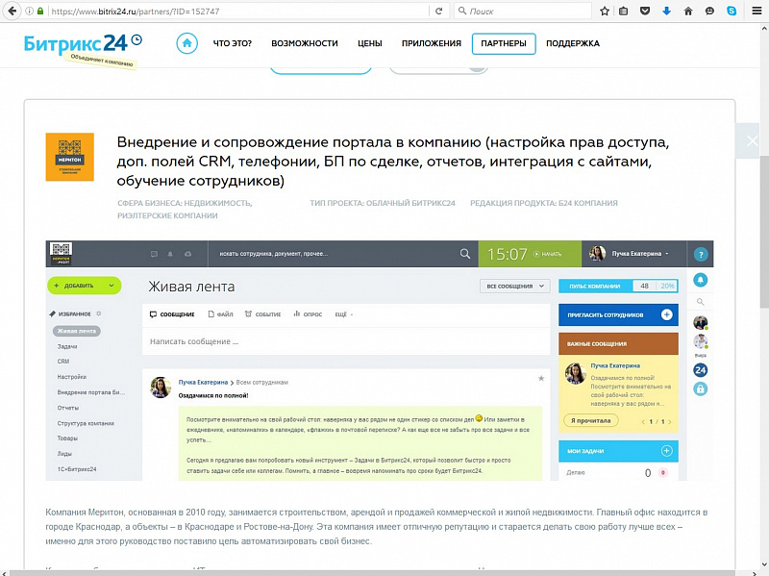Expand the green ДОБАВИТЬ button dropdown
Screen dimensions: 769x576
[x=112, y=286]
